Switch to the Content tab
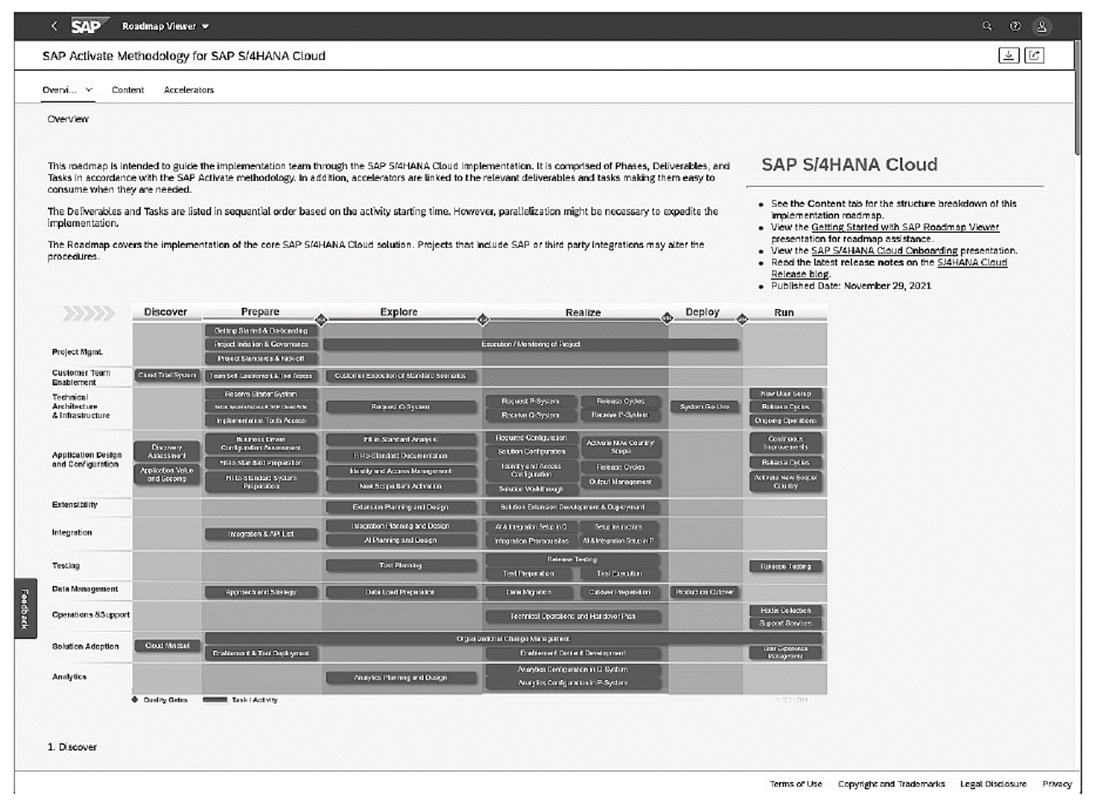 [128, 89]
